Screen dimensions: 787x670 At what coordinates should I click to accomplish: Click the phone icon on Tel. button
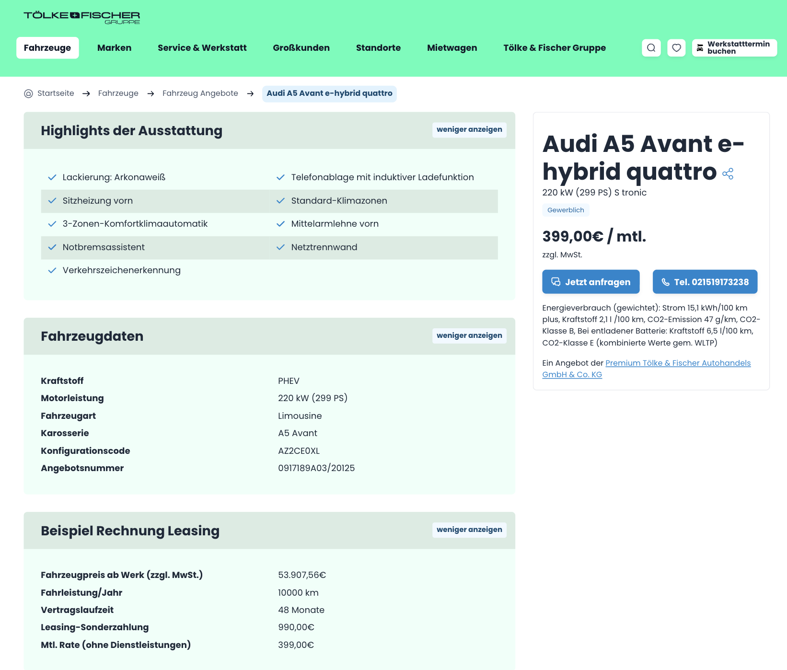click(665, 282)
